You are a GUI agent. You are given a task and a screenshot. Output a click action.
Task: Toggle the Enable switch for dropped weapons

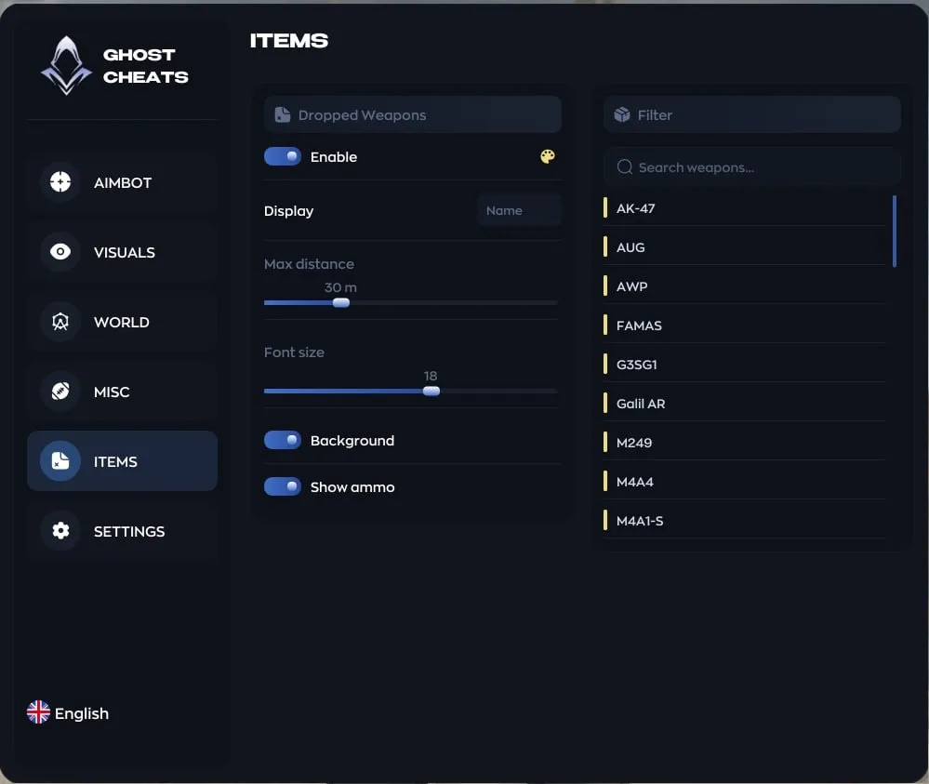point(283,156)
